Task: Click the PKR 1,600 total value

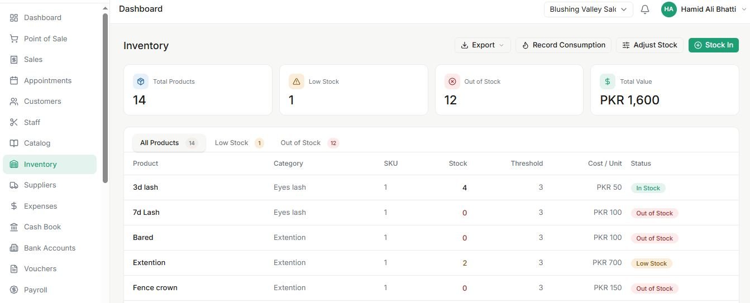Action: coord(629,100)
